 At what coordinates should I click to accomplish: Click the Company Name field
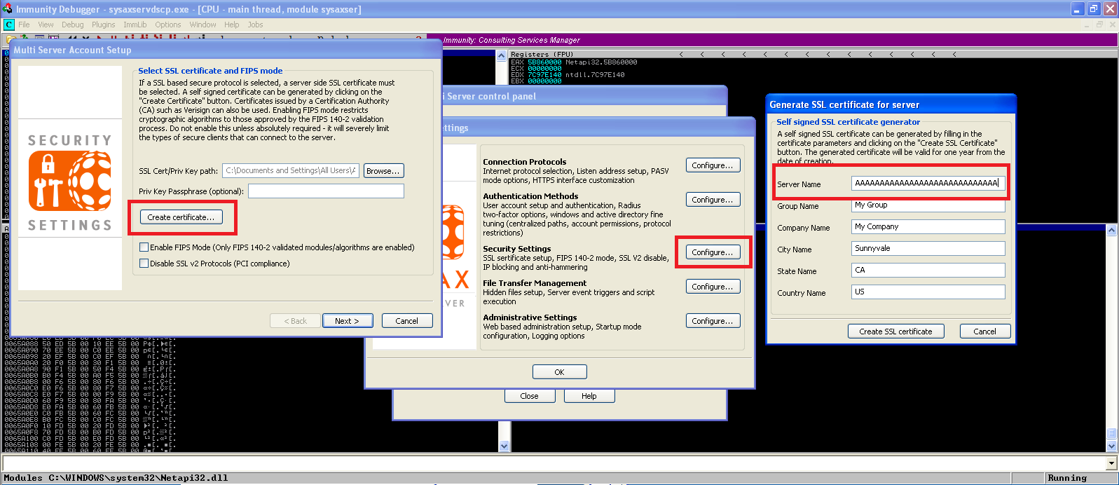[928, 227]
